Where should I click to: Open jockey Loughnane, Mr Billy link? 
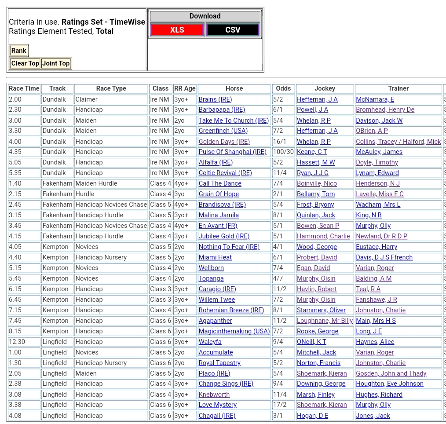325,321
